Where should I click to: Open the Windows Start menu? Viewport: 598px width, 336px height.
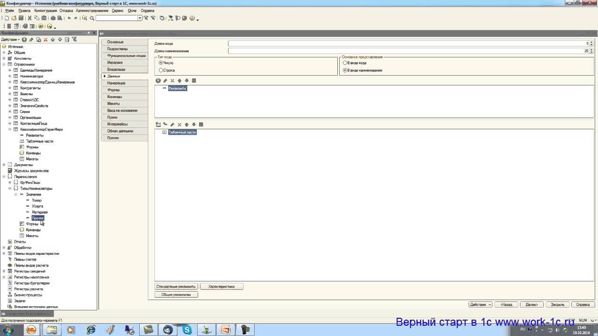[8, 330]
